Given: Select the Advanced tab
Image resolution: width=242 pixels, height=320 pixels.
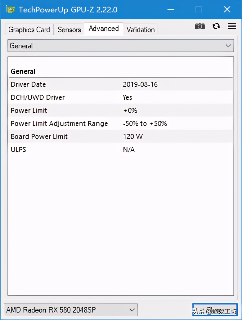Looking at the screenshot, I should coord(104,29).
